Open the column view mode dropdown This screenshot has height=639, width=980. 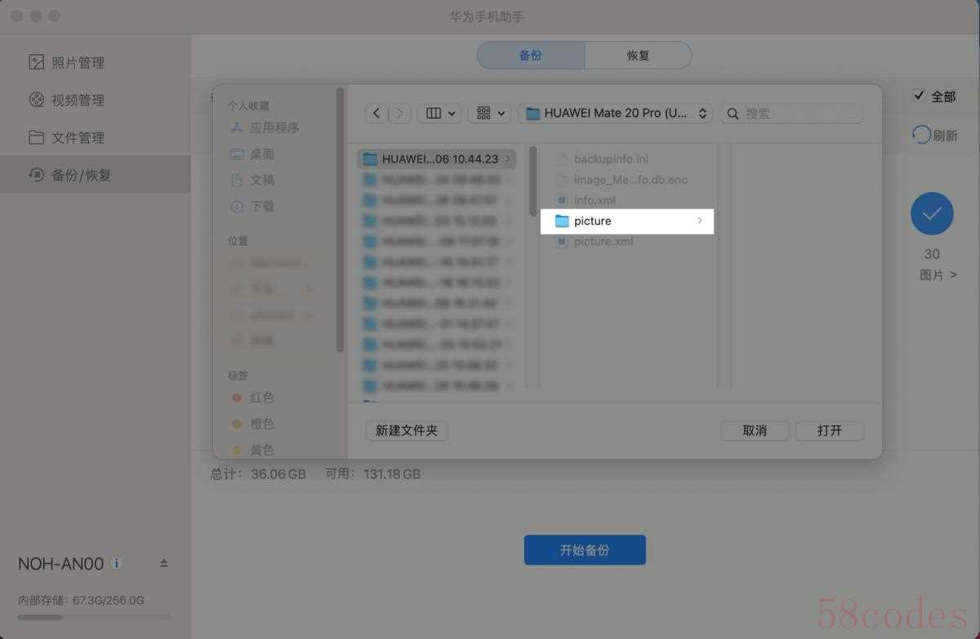[x=439, y=114]
